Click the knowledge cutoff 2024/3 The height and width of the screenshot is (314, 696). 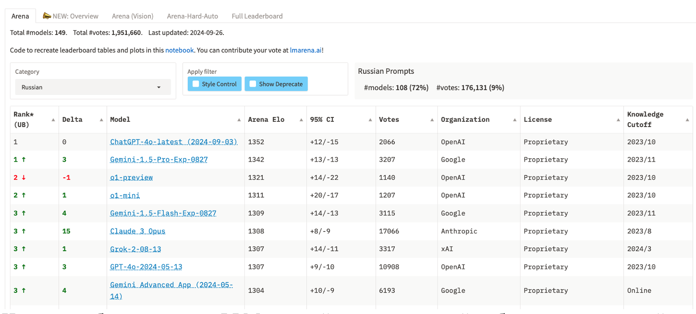pyautogui.click(x=639, y=249)
